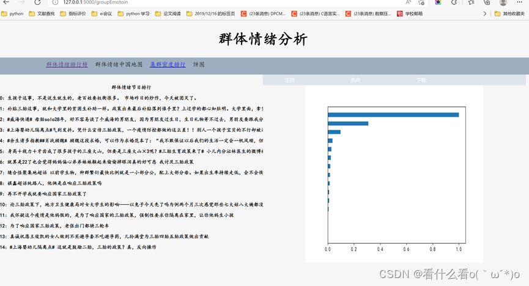Screen dimensions: 529x286
Task: Open the extensions puzzle icon
Action: (454, 2)
